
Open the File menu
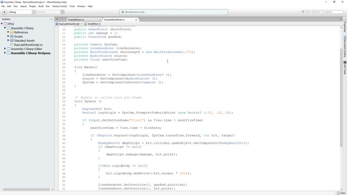pyautogui.click(x=3, y=6)
